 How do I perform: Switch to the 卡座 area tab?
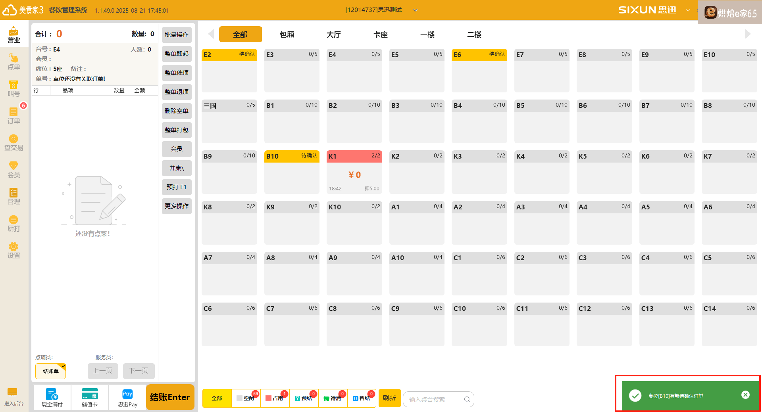[x=381, y=34]
